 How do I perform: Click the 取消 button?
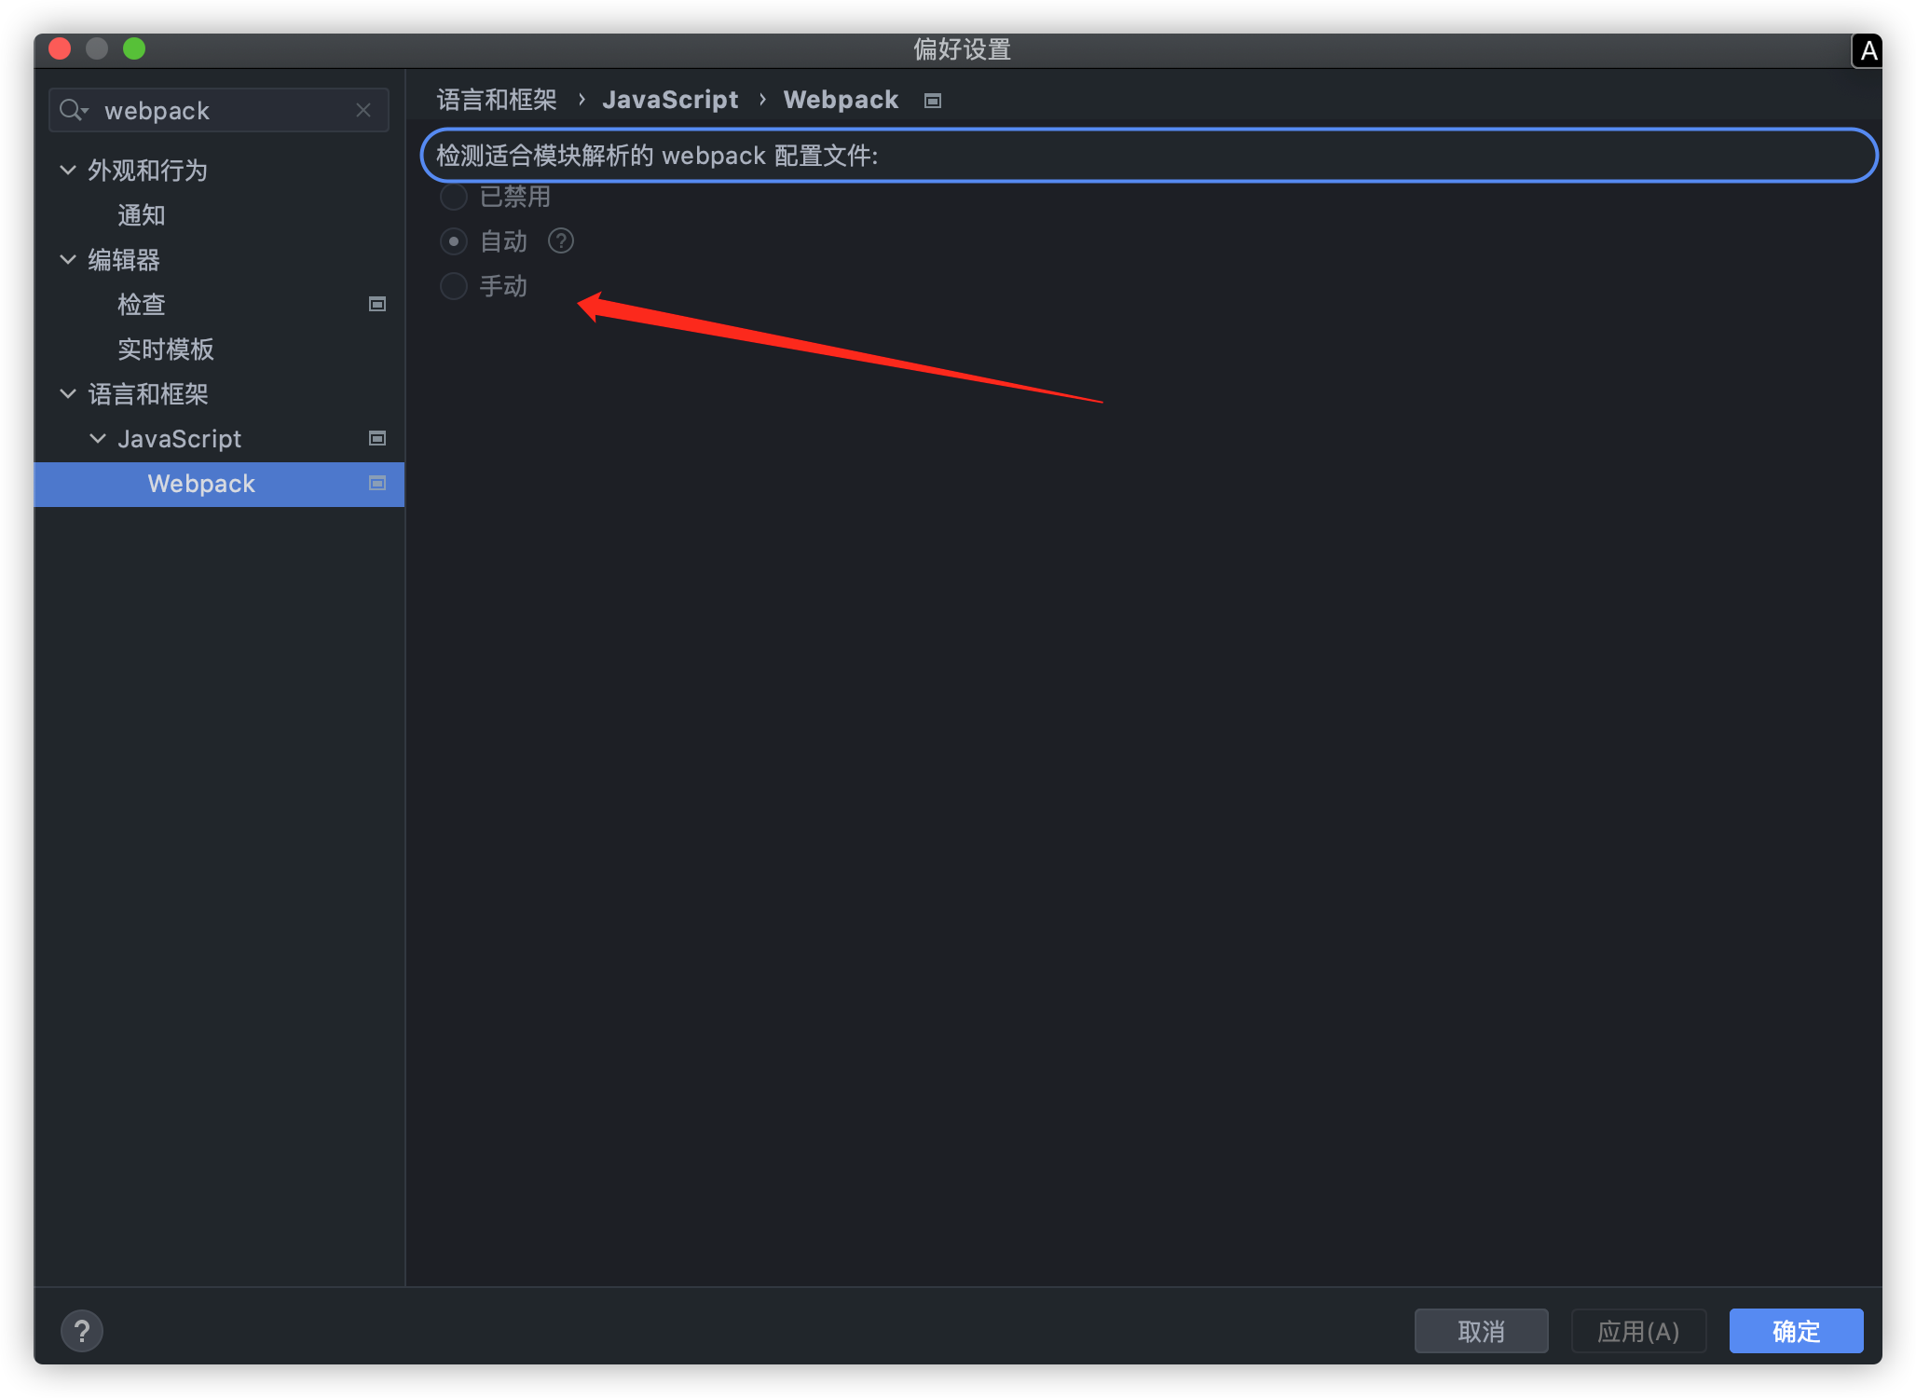click(1481, 1331)
